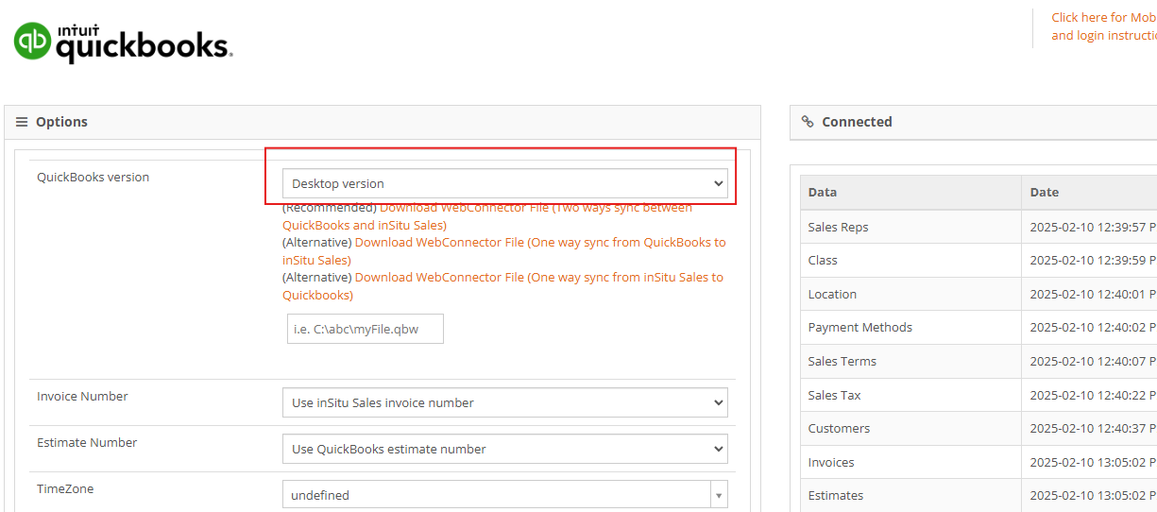Click the Connected panel link icon
Viewport: 1157px width, 512px height.
(808, 122)
